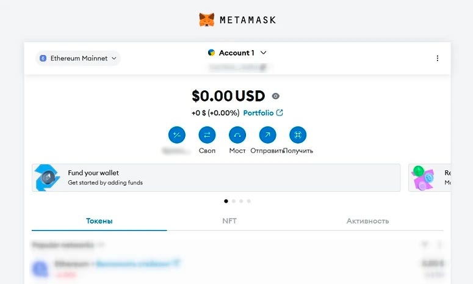
Task: Switch to the NFT tab
Action: point(229,221)
